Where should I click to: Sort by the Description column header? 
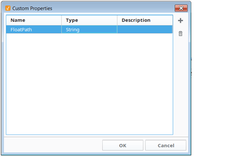[145, 20]
